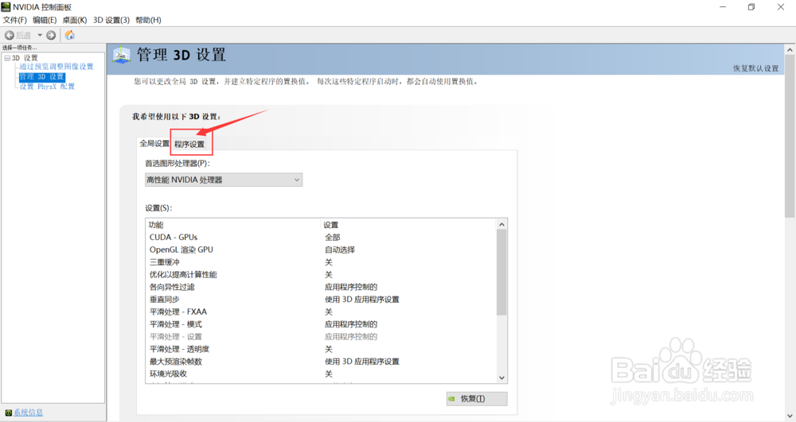This screenshot has height=422, width=796.
Task: Close the NVIDIA control panel window
Action: pyautogui.click(x=781, y=6)
